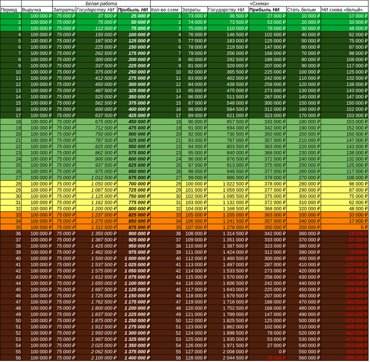Viewport: 370px width, 362px height.
Task: Click the 'Стать белым' column header
Action: click(302, 10)
